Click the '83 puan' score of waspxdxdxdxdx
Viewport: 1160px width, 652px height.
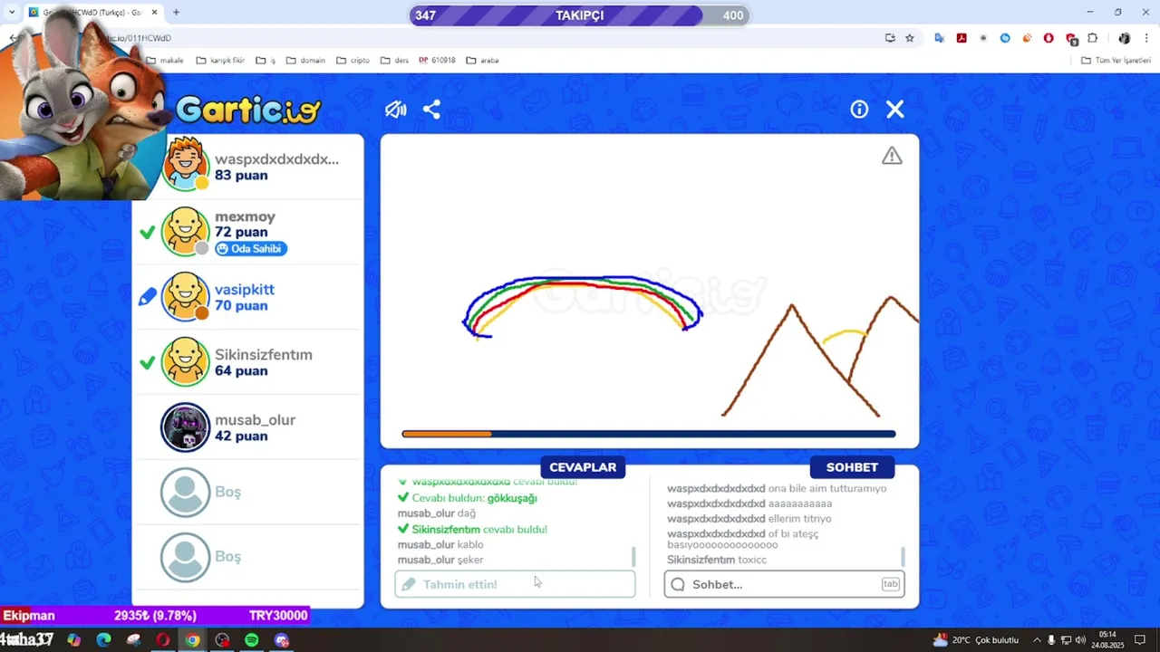pyautogui.click(x=241, y=175)
